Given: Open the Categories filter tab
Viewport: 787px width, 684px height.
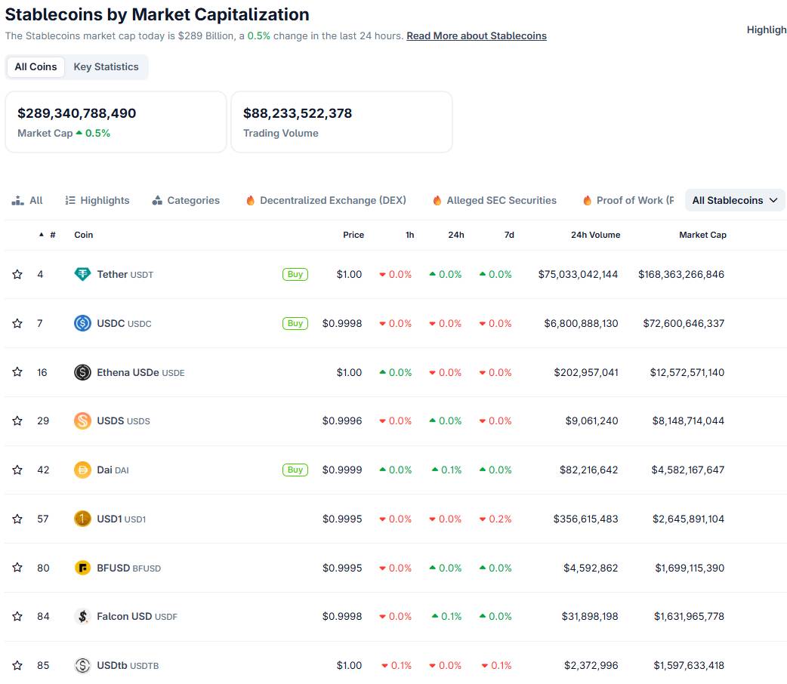Looking at the screenshot, I should pyautogui.click(x=186, y=200).
